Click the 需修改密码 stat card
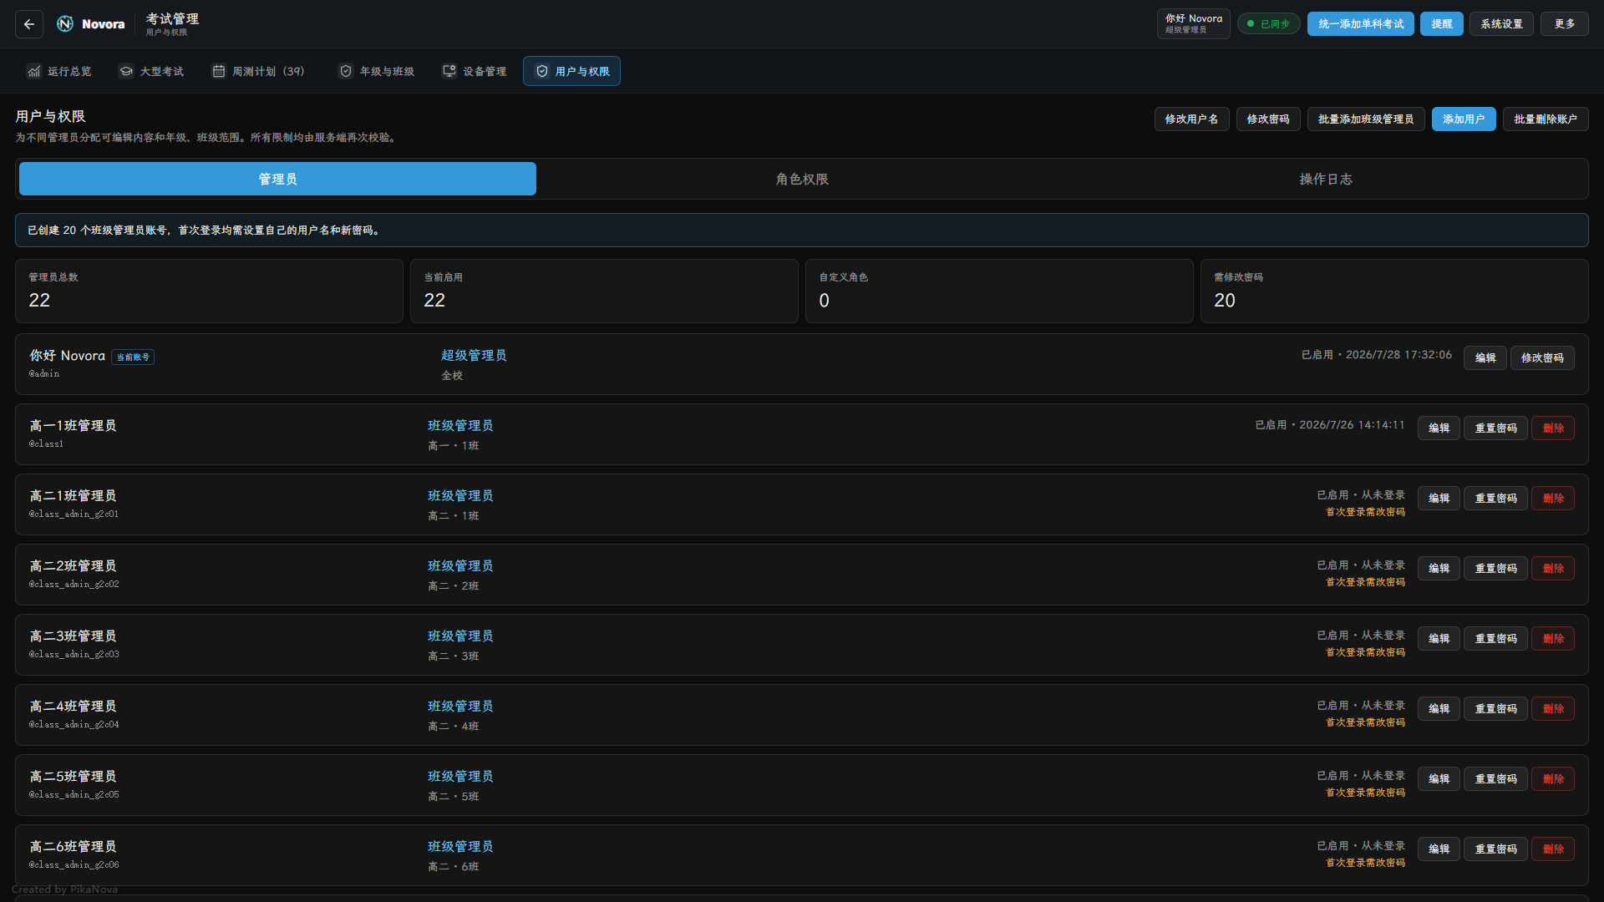The height and width of the screenshot is (902, 1604). tap(1394, 291)
